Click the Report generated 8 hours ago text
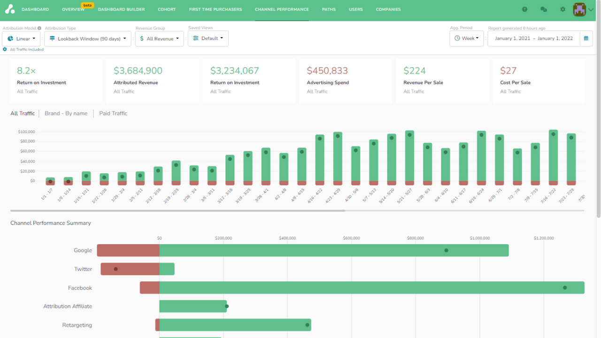 point(516,28)
